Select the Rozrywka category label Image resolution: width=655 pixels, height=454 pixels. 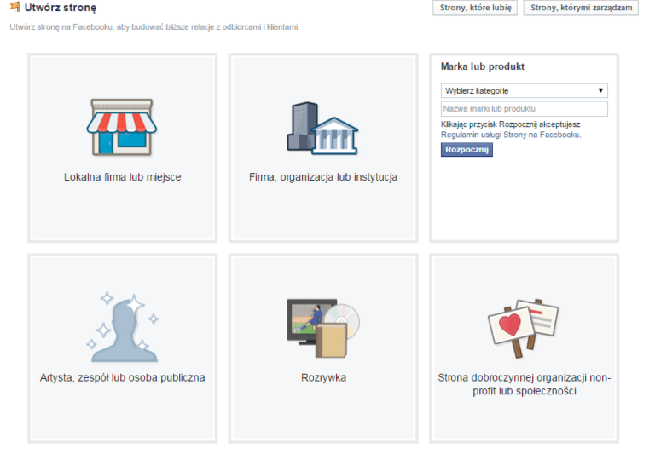pos(323,377)
